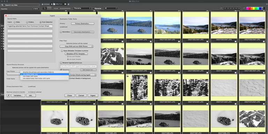This screenshot has height=134, width=268.
Task: Click the wrench icon left of star ratings
Action: pos(221,8)
